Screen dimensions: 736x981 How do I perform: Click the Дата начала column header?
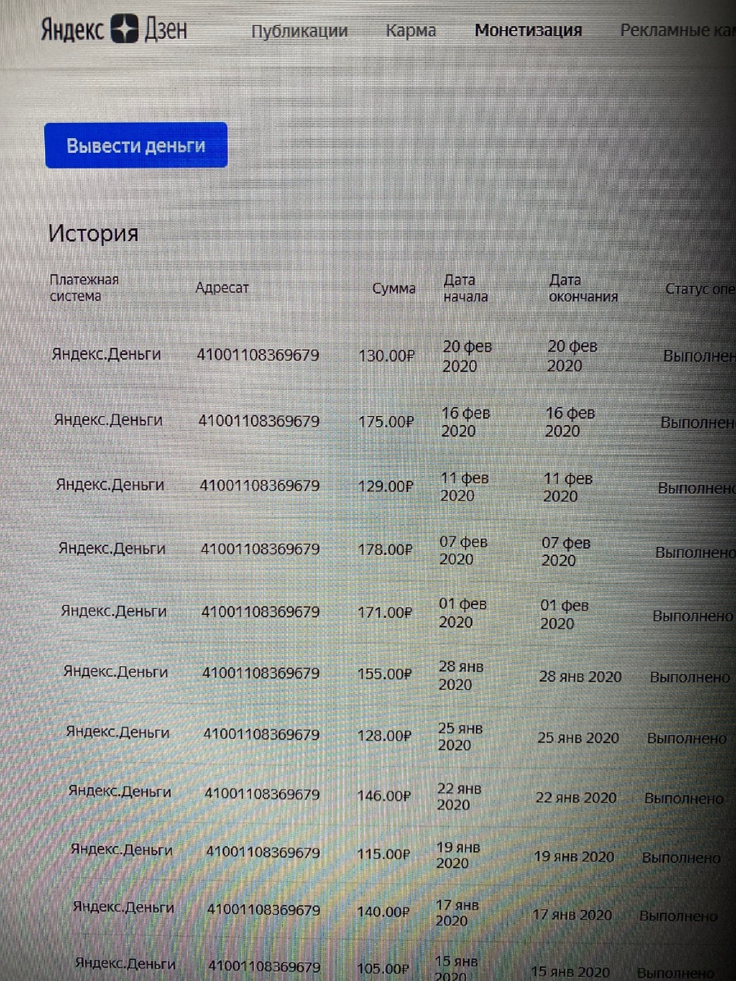pos(465,289)
